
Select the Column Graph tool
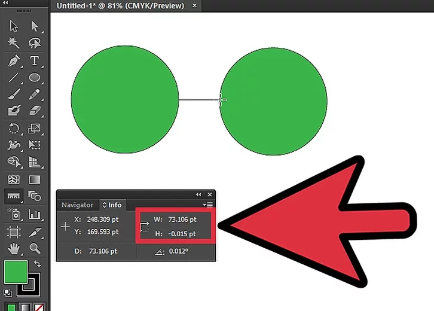click(x=34, y=214)
